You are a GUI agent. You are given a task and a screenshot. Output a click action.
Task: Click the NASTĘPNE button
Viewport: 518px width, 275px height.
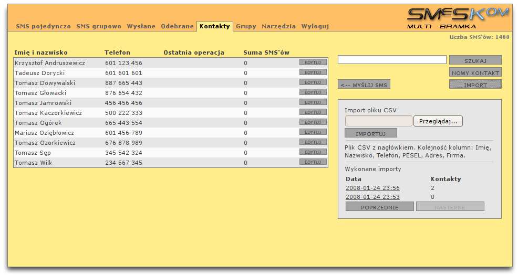coord(450,207)
